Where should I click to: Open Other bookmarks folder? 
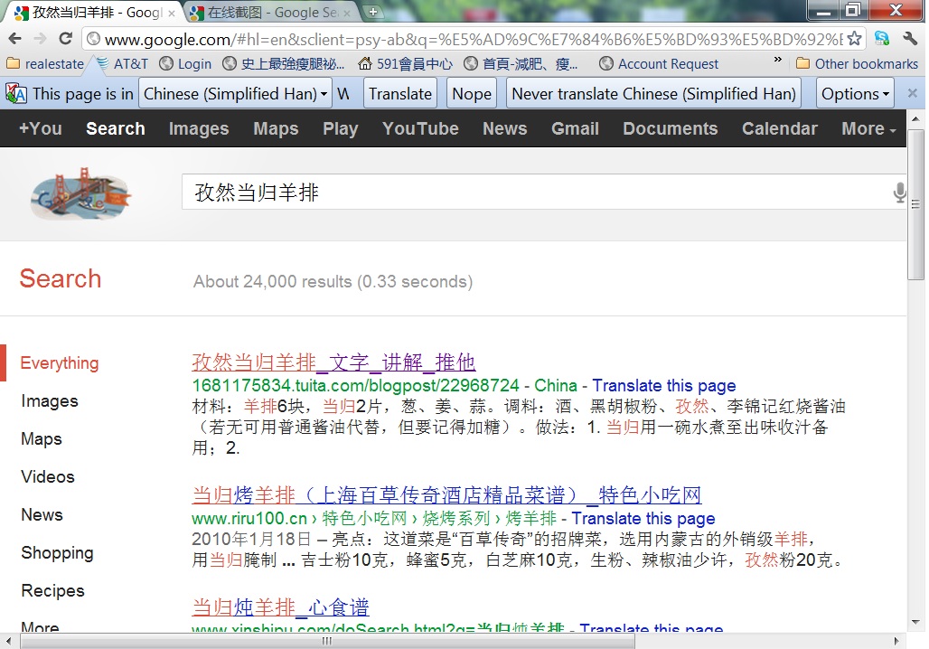(x=858, y=63)
